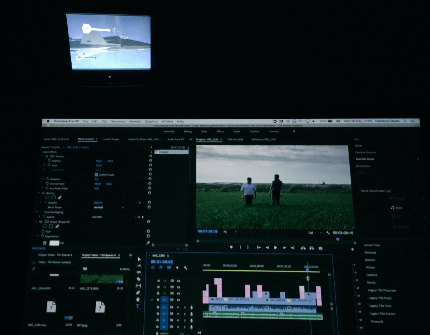This screenshot has height=335, width=430.
Task: Click the Extract button in Program monitor
Action: pyautogui.click(x=312, y=248)
